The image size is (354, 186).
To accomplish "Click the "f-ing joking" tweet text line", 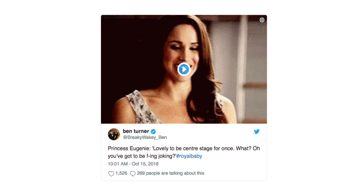I will coord(142,156).
